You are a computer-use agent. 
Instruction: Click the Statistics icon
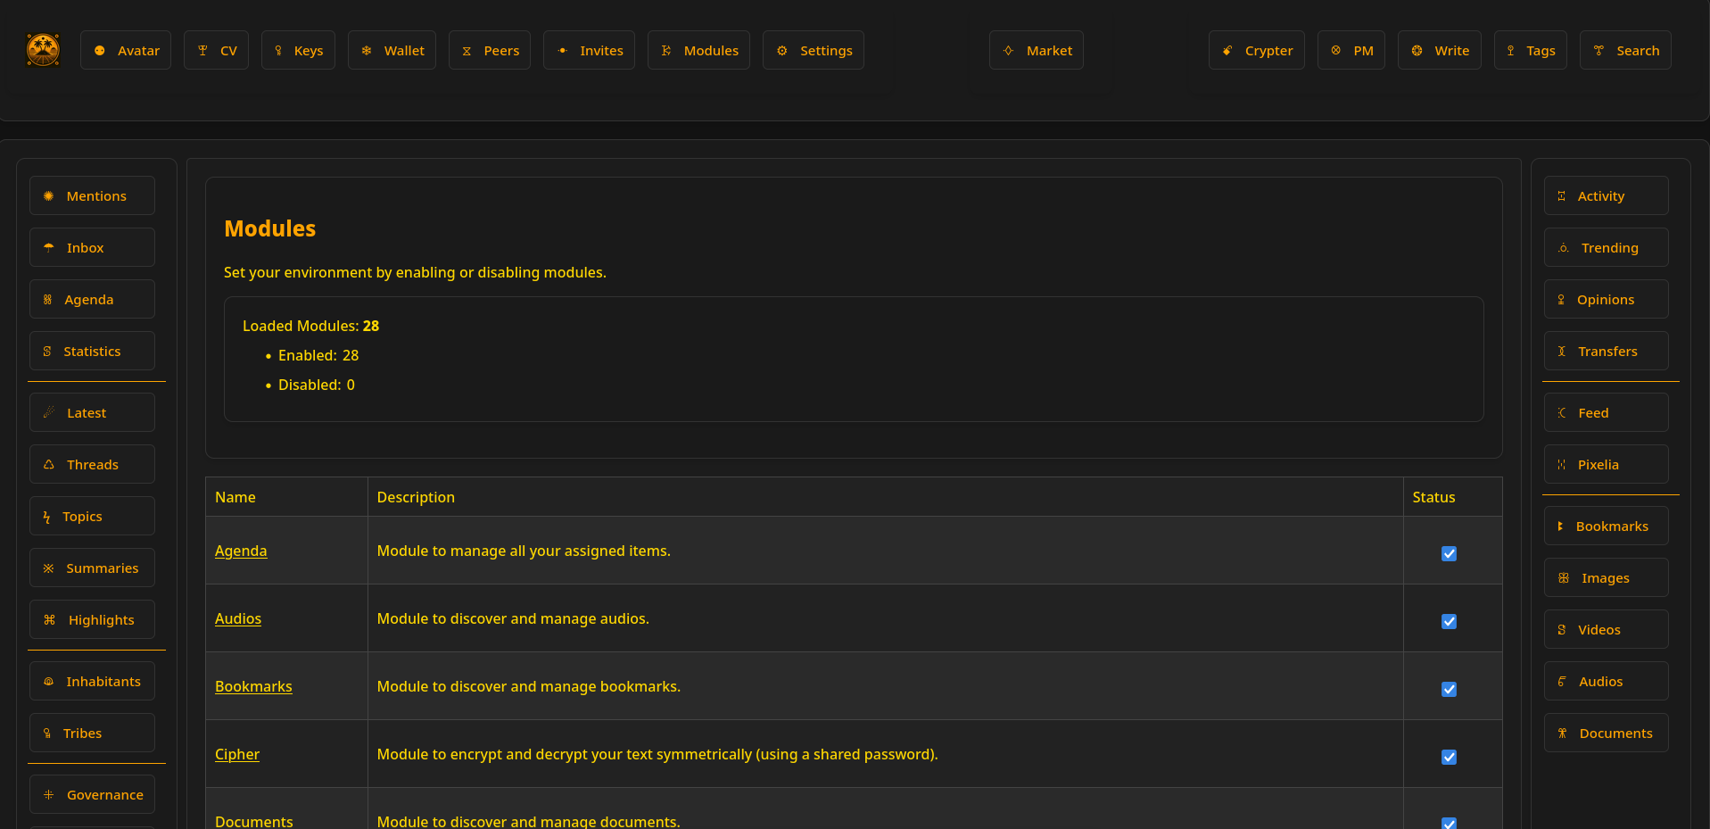47,352
